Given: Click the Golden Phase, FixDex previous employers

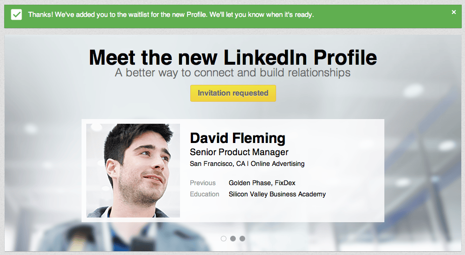Looking at the screenshot, I should 262,183.
